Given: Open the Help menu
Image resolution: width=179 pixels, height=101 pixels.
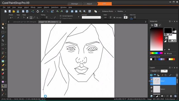Looking at the screenshot, I should 70,7.
